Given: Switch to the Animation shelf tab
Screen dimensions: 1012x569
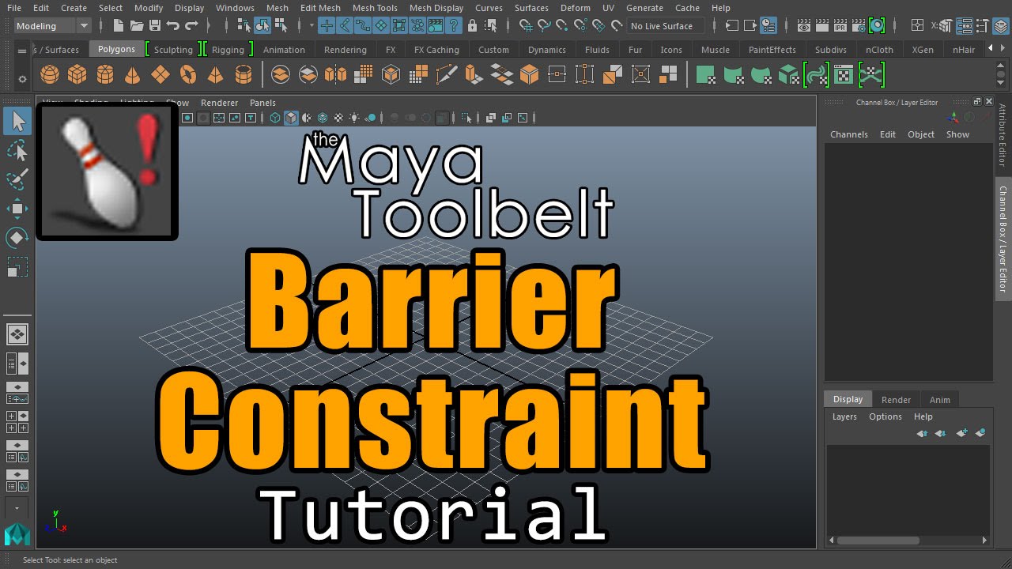Looking at the screenshot, I should click(x=284, y=49).
